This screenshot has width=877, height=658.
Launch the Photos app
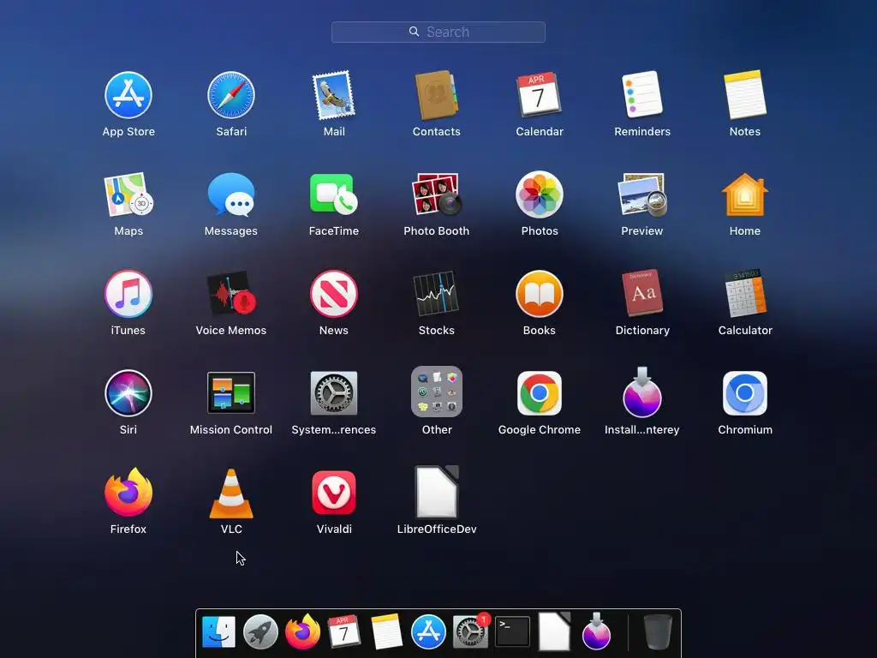point(540,194)
